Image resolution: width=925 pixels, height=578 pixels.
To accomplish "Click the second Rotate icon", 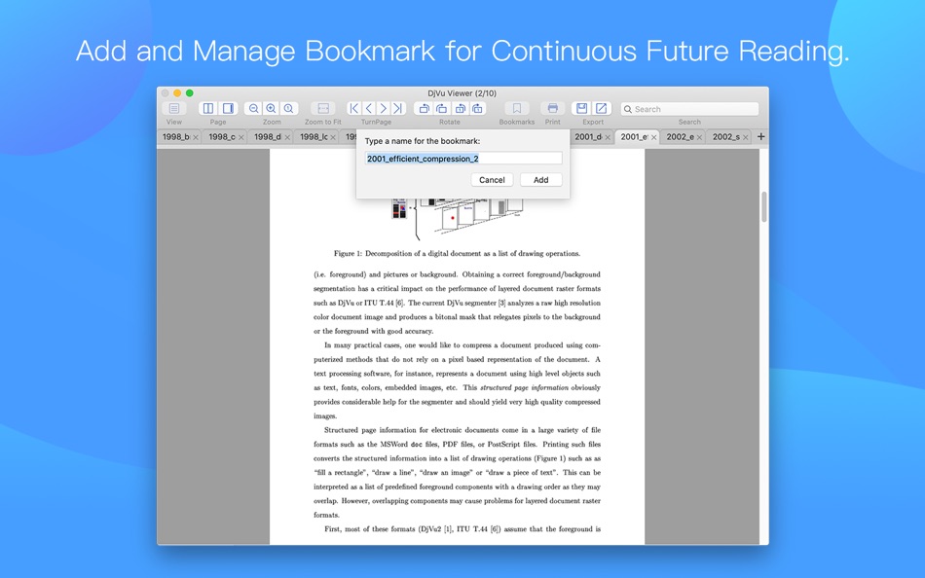I will coord(441,109).
